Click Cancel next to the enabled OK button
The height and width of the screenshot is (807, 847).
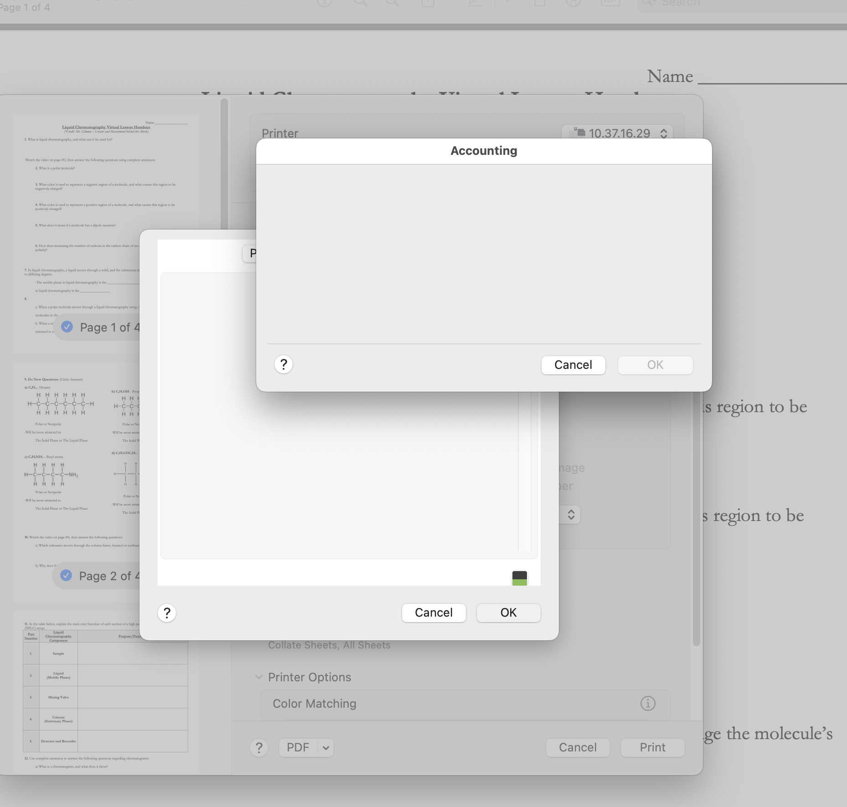(434, 613)
